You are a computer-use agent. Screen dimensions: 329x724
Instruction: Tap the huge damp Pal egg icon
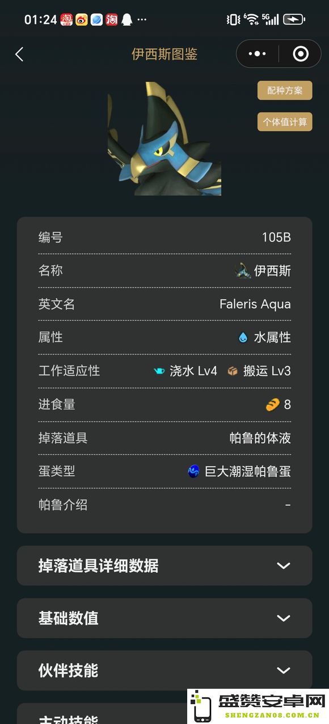tap(194, 471)
